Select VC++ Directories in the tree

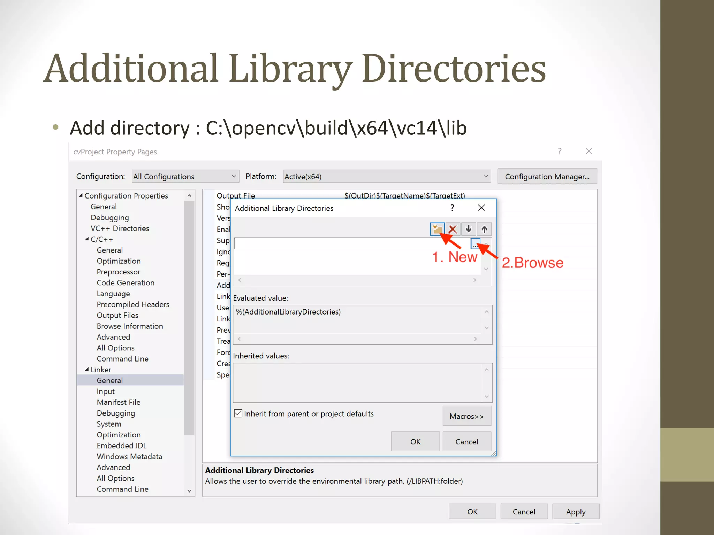coord(120,228)
